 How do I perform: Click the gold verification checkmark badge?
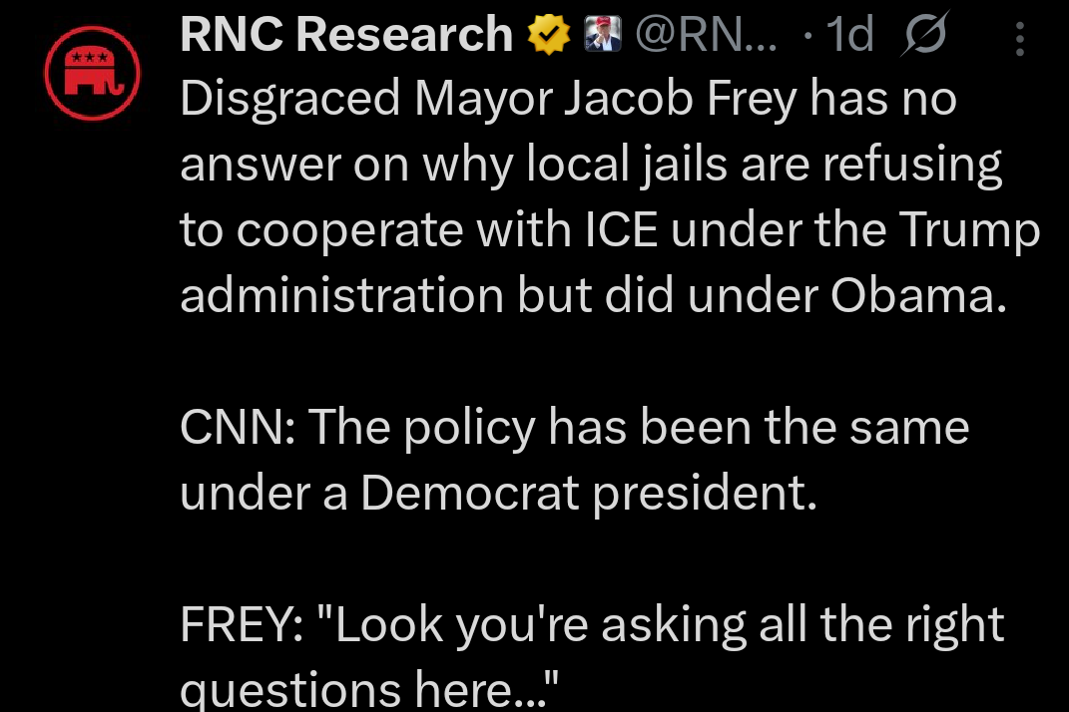pyautogui.click(x=547, y=33)
